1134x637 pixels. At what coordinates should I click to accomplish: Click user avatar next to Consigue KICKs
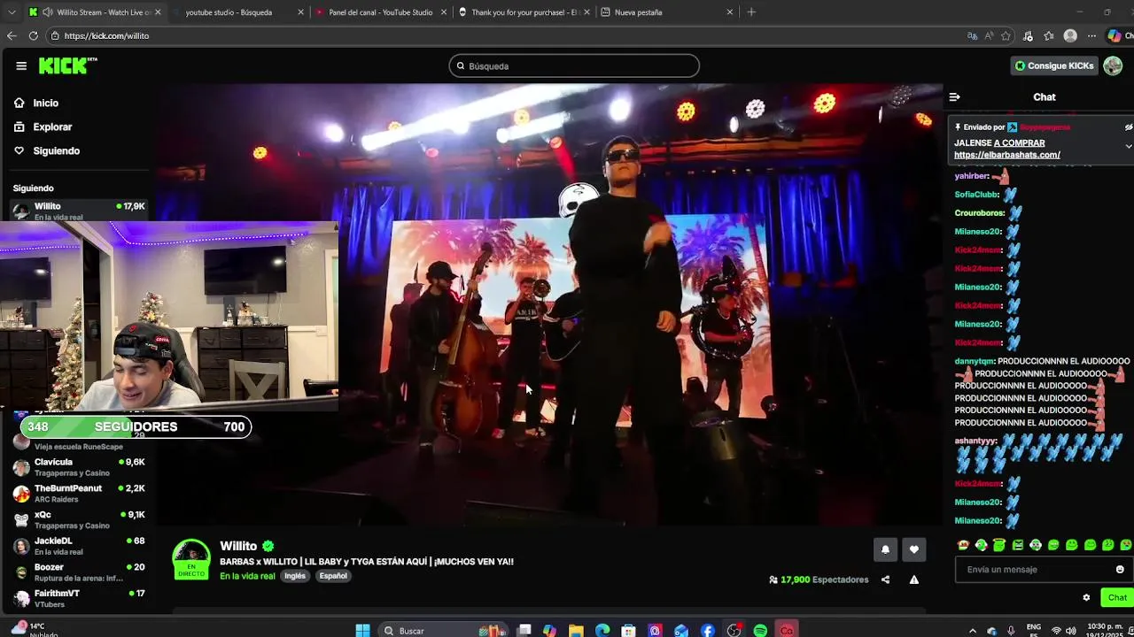(x=1113, y=65)
